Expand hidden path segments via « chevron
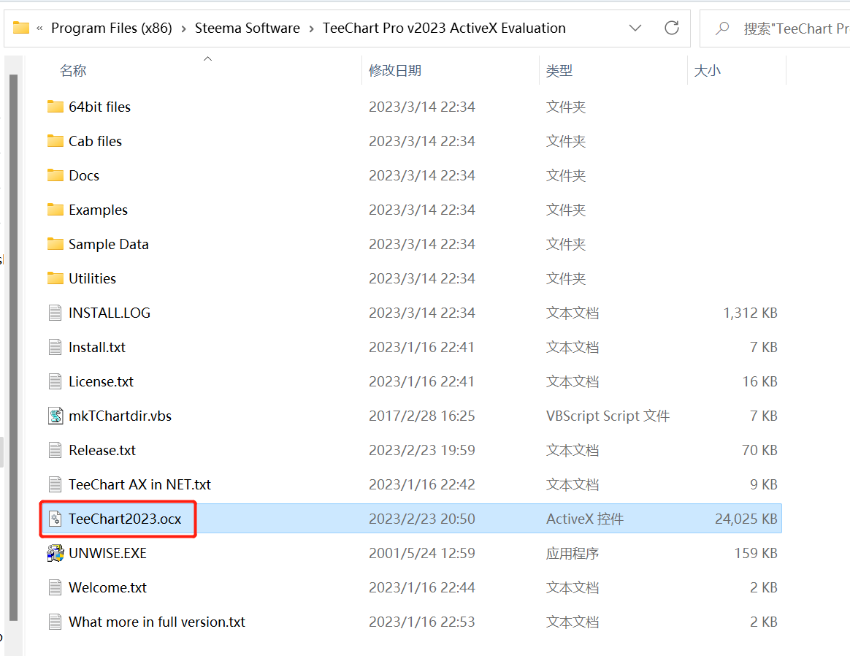Screen dimensions: 850x656 pos(39,28)
